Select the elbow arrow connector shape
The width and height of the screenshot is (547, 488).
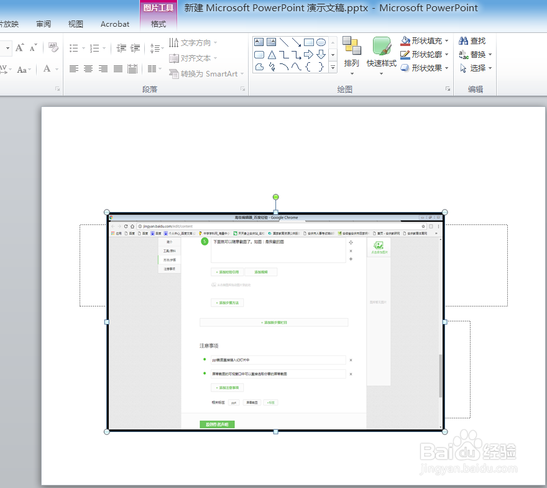point(296,55)
